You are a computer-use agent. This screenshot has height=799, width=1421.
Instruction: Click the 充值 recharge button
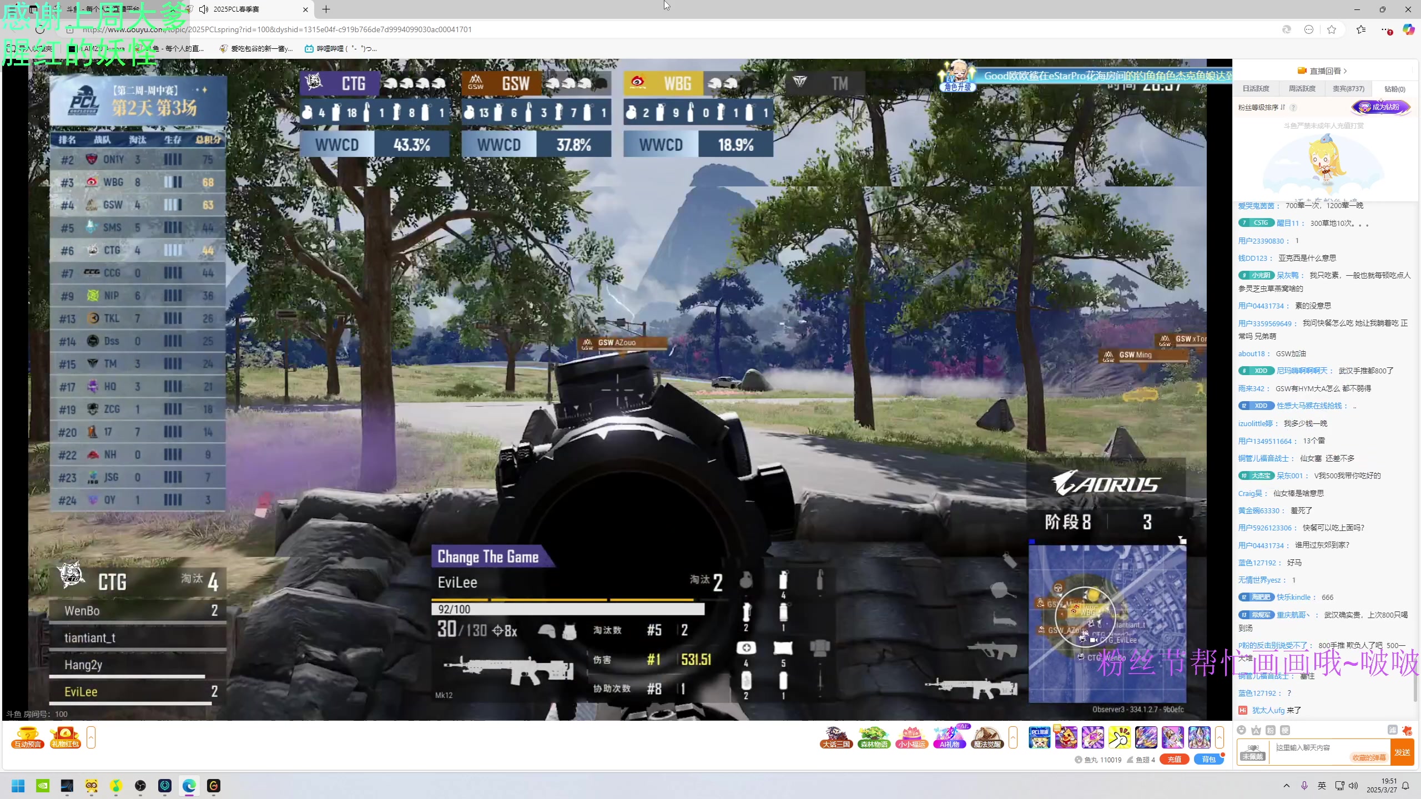[x=1174, y=760]
